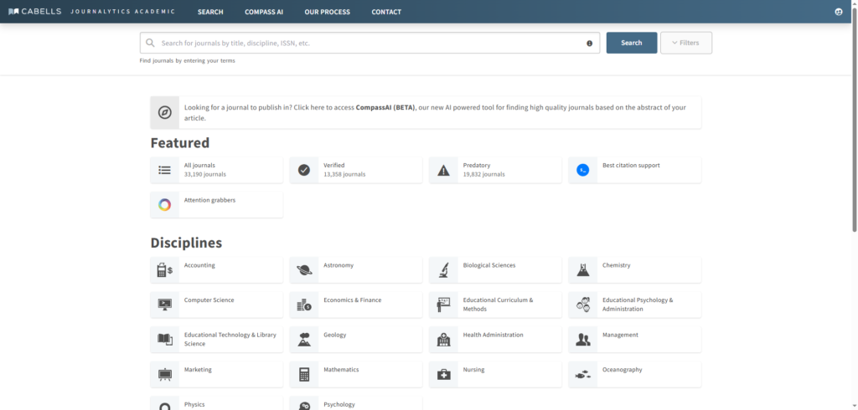The width and height of the screenshot is (858, 410).
Task: Click the Predatory warning triangle icon
Action: point(443,170)
